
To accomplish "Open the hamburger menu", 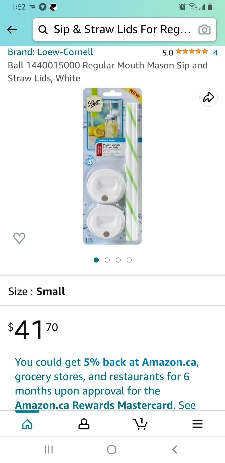I will [197, 424].
